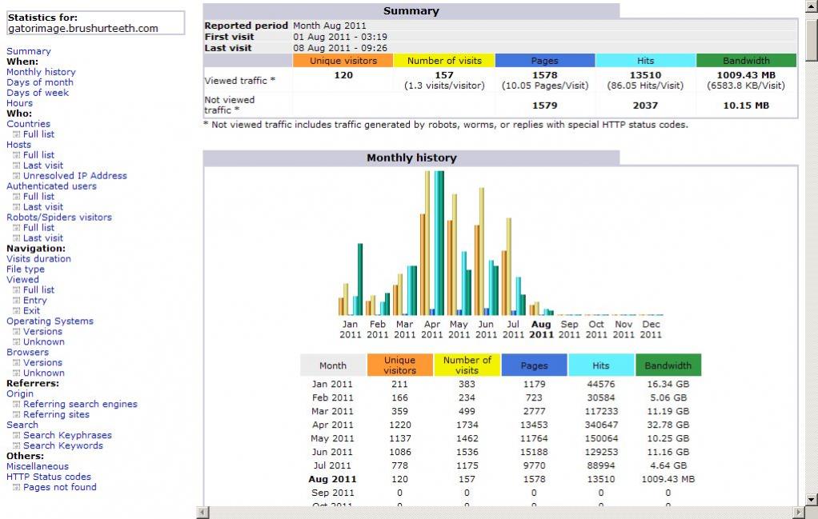Viewport: 818px width, 519px height.
Task: Go to the Days of week report
Action: [38, 93]
